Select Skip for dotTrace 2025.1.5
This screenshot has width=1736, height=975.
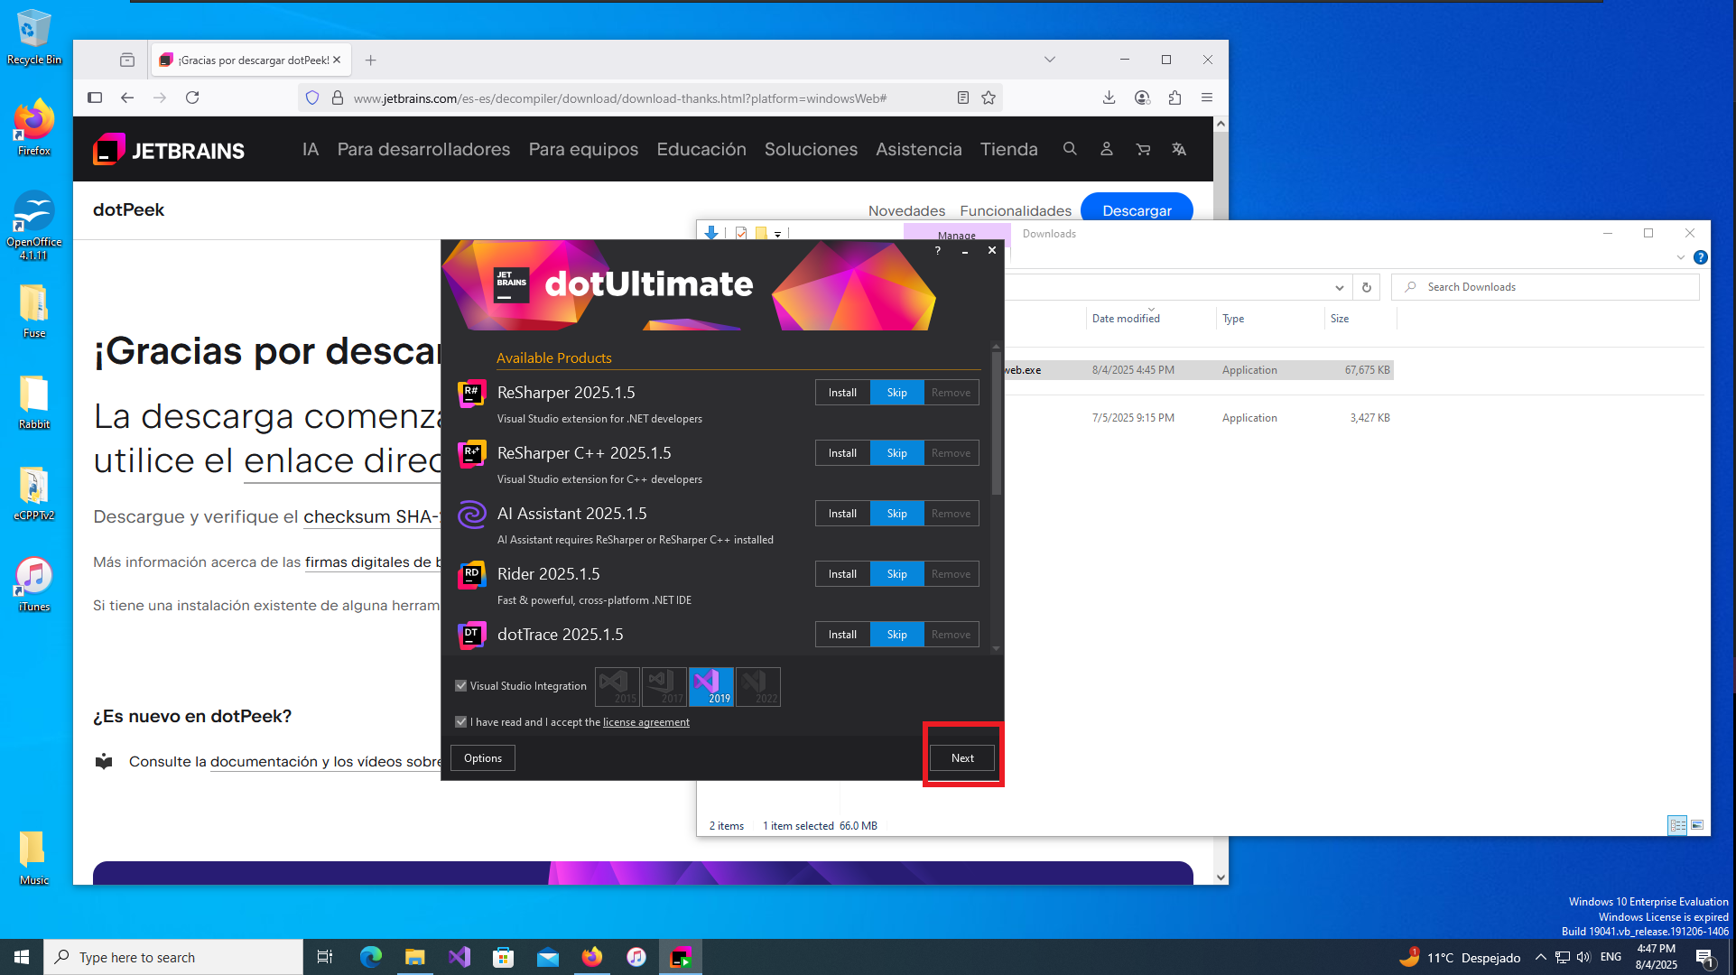point(896,635)
